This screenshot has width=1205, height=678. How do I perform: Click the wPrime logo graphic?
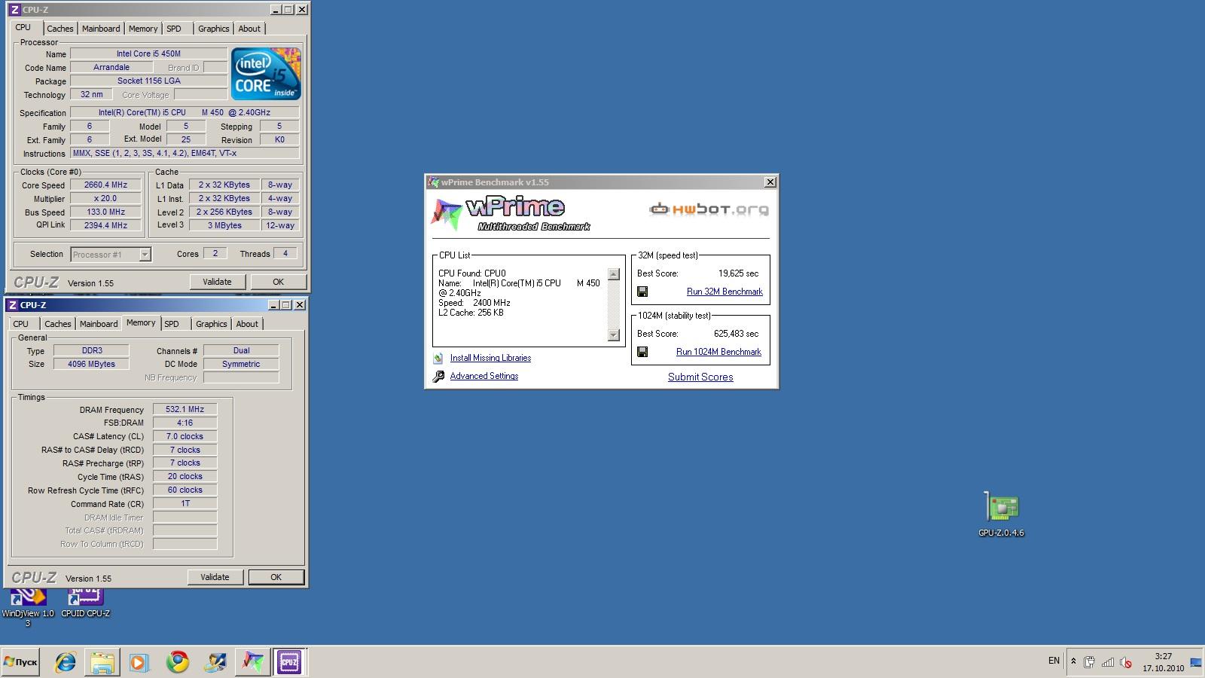point(511,214)
